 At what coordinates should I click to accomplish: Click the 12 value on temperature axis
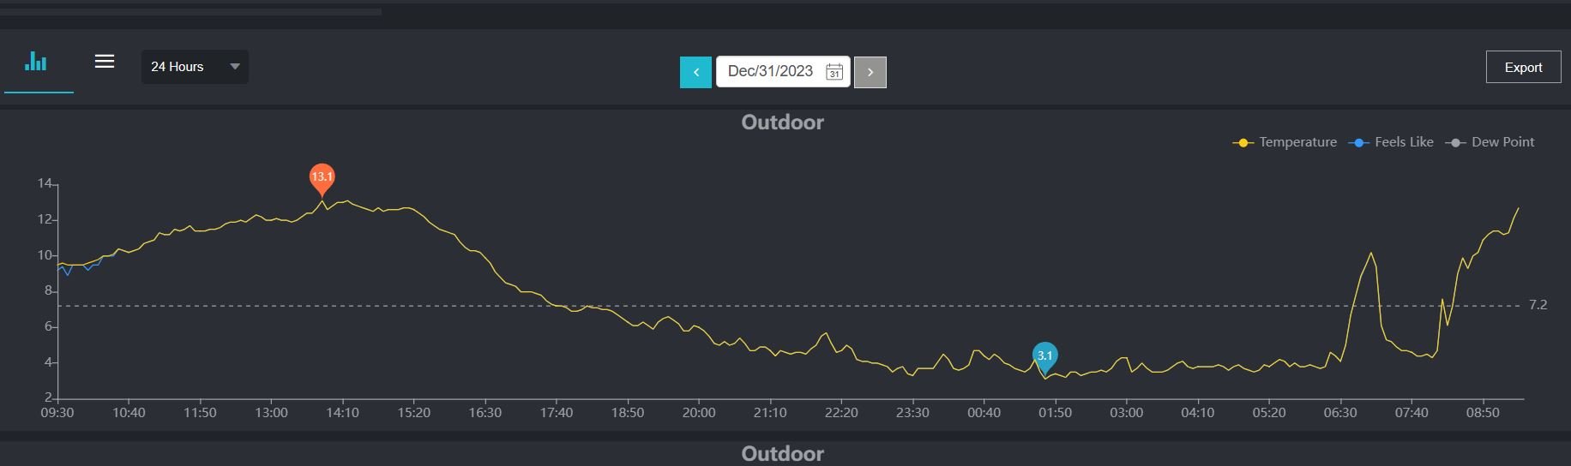[x=45, y=219]
